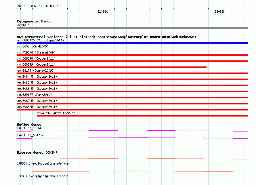Click the 32089k ruler tick label
This screenshot has width=256, height=185.
(220, 12)
